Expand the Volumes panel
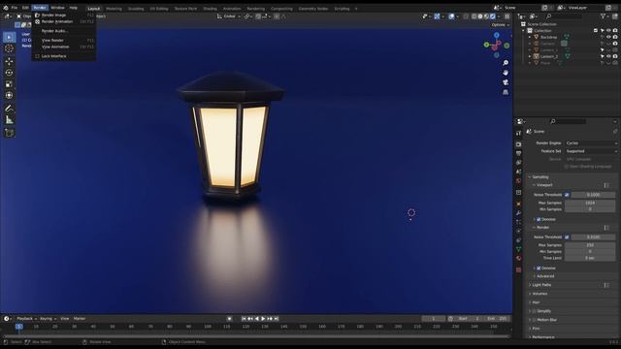Image resolution: width=621 pixels, height=349 pixels. [x=539, y=294]
